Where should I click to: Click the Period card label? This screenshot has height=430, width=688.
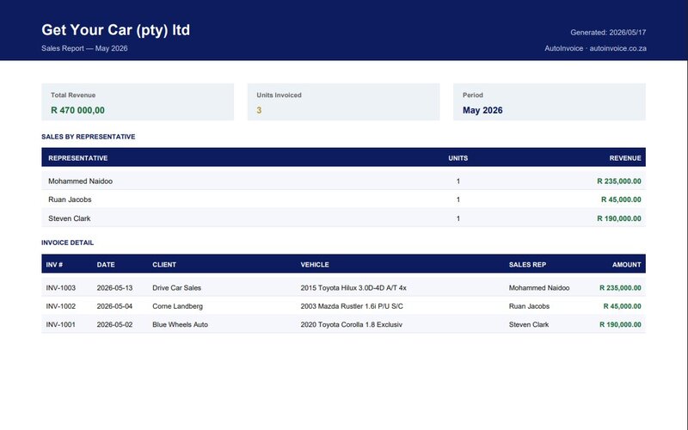[x=472, y=95]
